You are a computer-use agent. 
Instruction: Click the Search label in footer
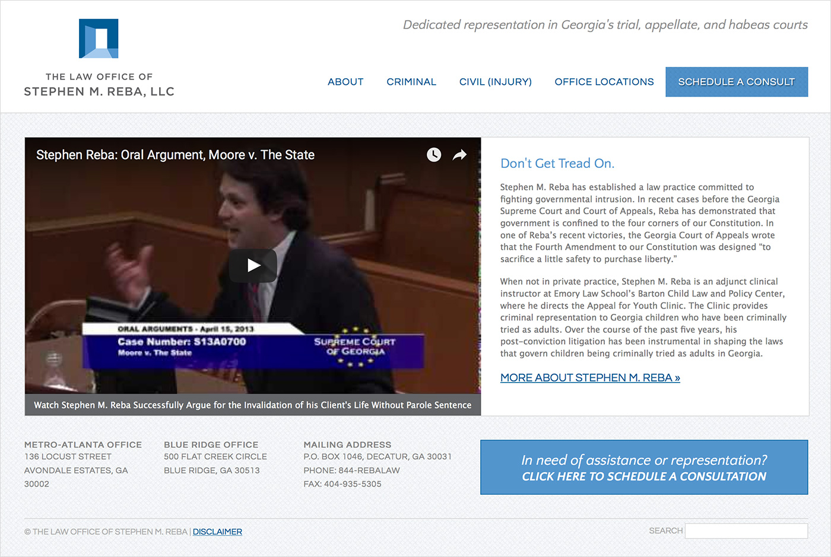666,531
